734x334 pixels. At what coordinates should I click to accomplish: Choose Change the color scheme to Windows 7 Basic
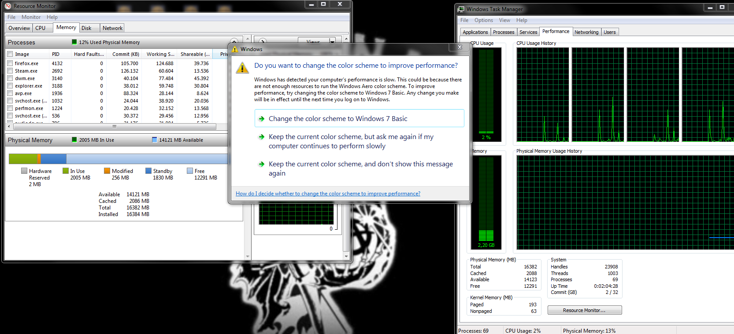(x=359, y=118)
